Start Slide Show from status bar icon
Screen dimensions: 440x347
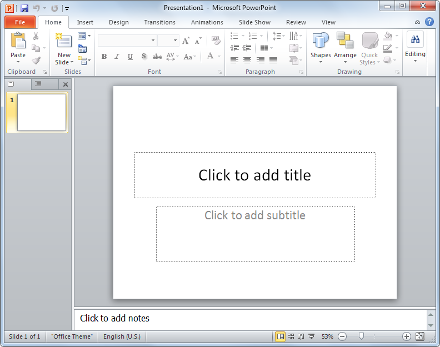311,336
